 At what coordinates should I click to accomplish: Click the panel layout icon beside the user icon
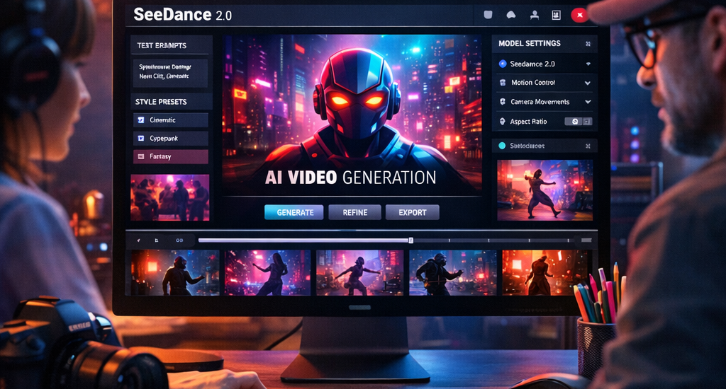coord(556,16)
